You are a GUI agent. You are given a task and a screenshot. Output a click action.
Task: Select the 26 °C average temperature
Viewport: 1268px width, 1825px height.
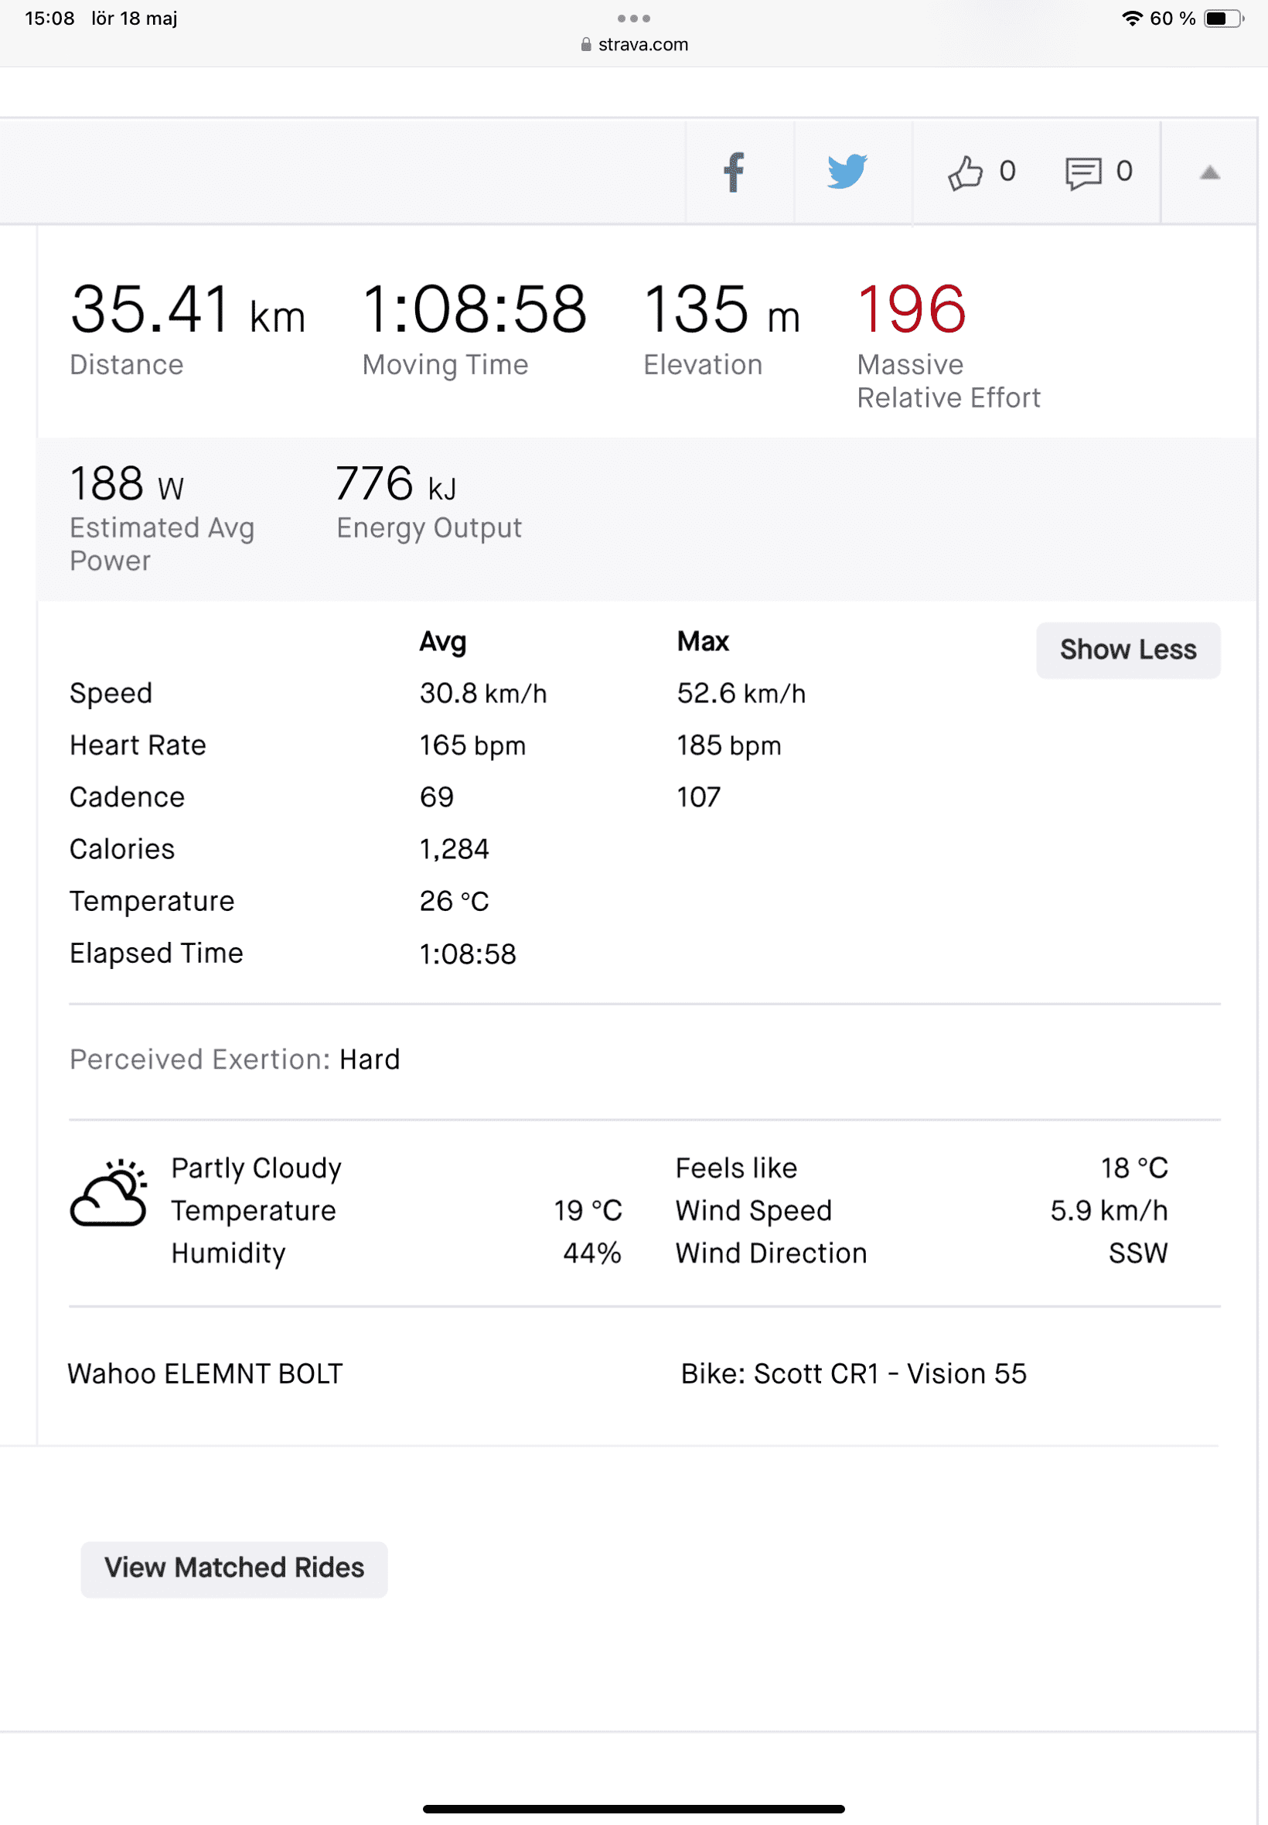(455, 902)
